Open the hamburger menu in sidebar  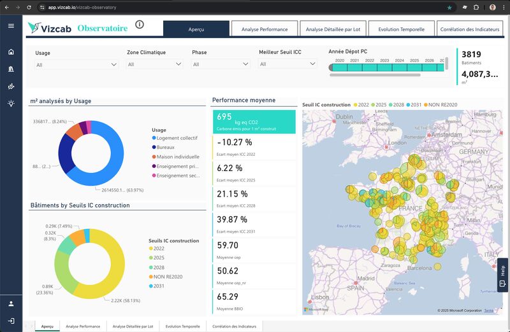point(11,25)
